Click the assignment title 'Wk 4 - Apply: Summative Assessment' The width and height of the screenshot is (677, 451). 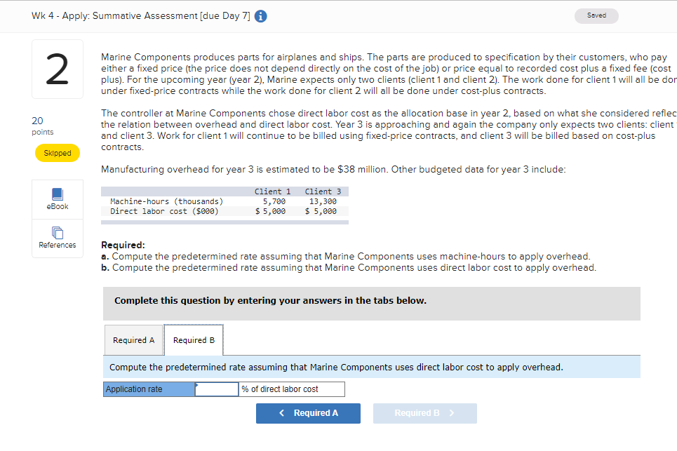pos(141,16)
